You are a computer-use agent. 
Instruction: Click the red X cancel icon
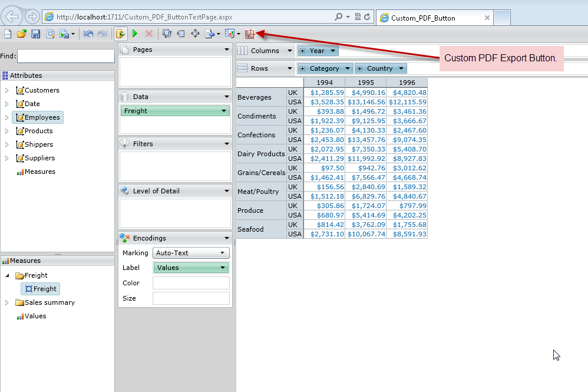149,34
